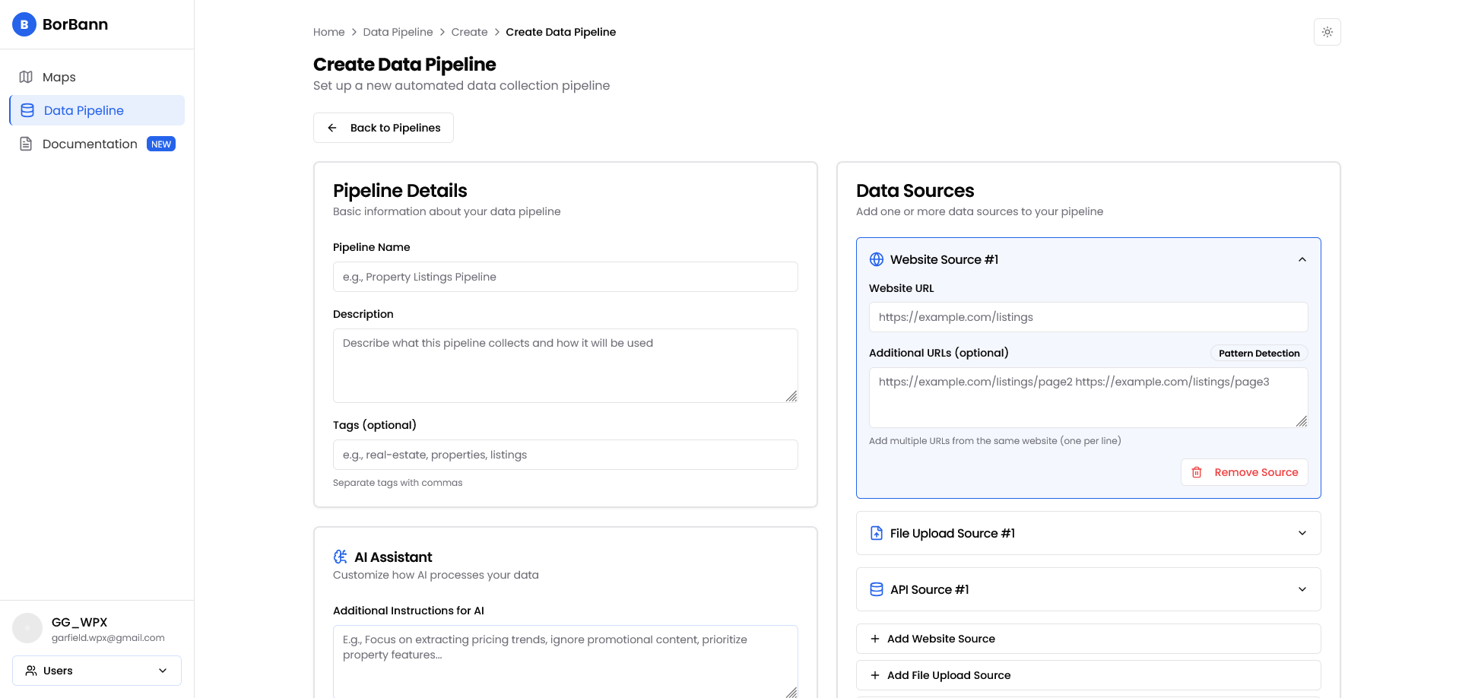Image resolution: width=1459 pixels, height=698 pixels.
Task: Click the Pattern Detection badge
Action: pyautogui.click(x=1258, y=353)
